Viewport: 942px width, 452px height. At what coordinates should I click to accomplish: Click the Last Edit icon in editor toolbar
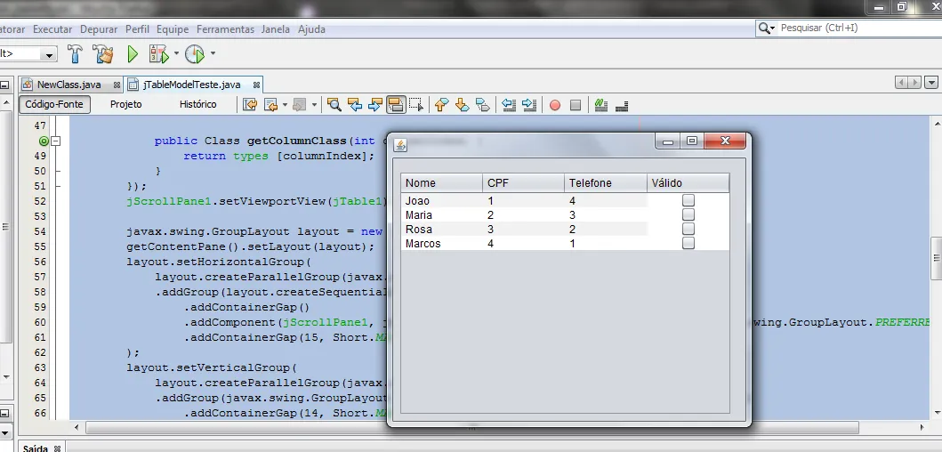point(250,105)
